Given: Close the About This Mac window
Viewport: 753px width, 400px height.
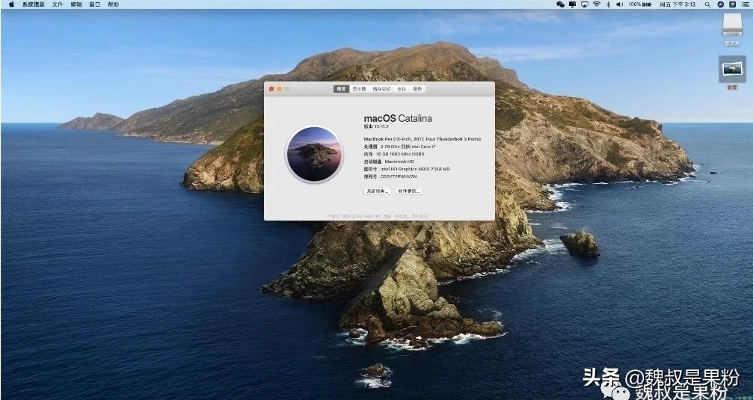Looking at the screenshot, I should (271, 89).
